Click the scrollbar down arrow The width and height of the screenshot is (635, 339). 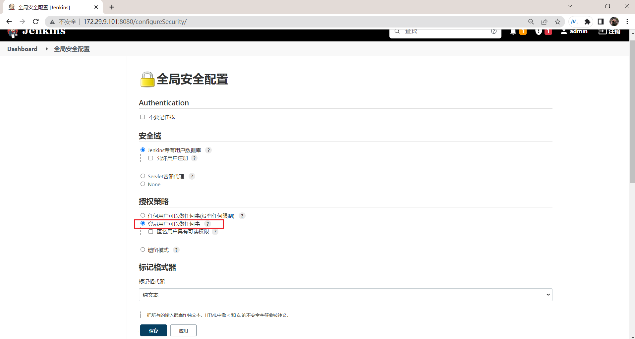point(632,337)
